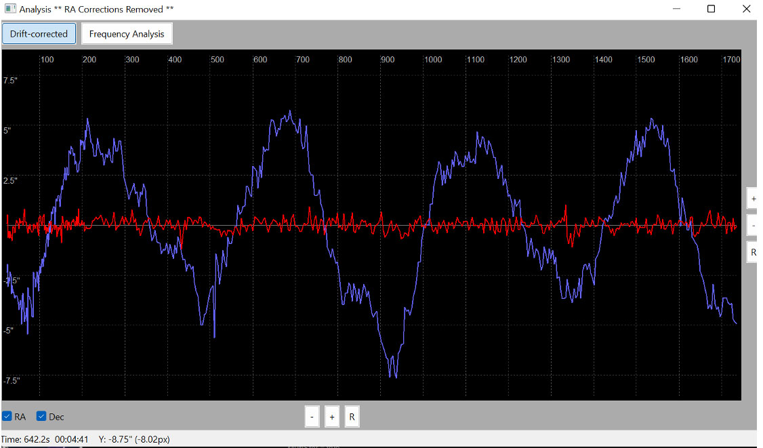This screenshot has height=448, width=763.
Task: Click the 900 time axis label
Action: [x=388, y=60]
